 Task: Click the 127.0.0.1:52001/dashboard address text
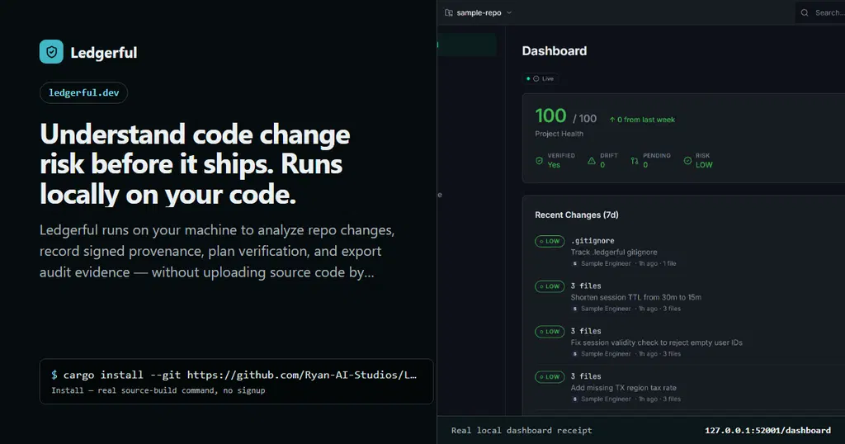click(x=767, y=431)
